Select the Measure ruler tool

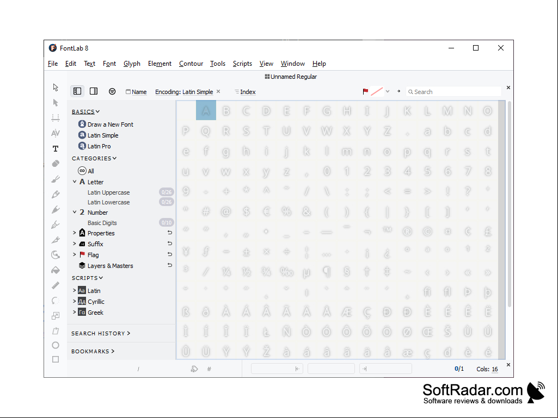coord(56,285)
